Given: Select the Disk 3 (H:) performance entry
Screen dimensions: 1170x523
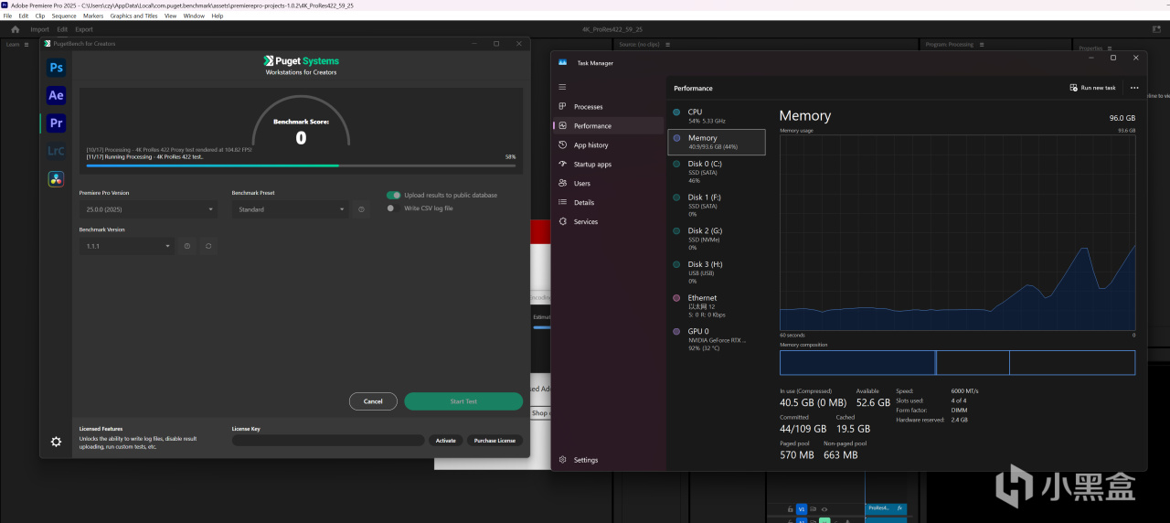Looking at the screenshot, I should pos(717,272).
